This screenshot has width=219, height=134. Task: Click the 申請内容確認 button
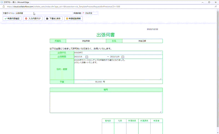tap(12, 18)
